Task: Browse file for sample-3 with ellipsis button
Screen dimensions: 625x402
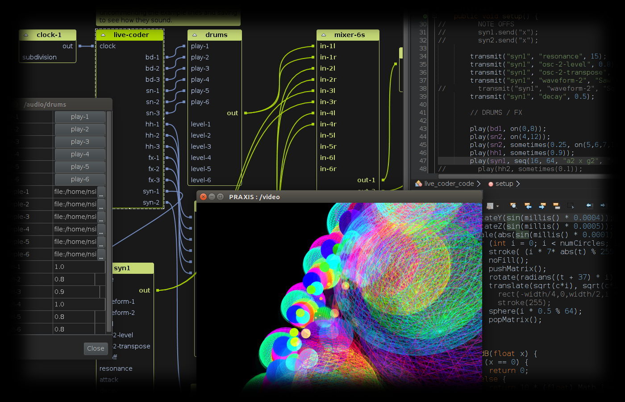Action: [x=101, y=217]
